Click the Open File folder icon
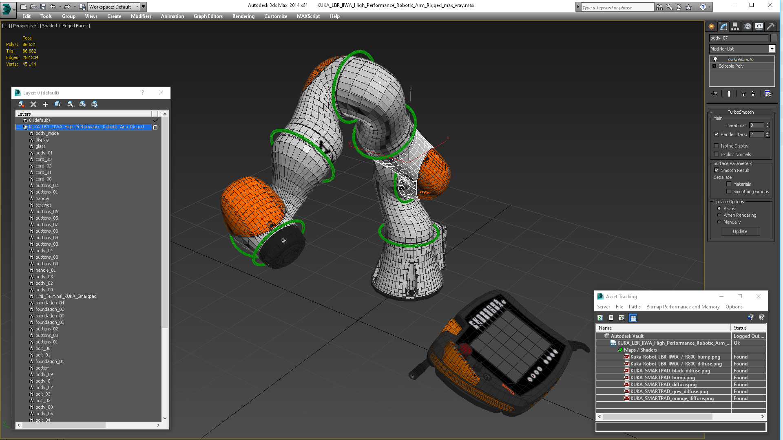783x440 pixels. [33, 7]
